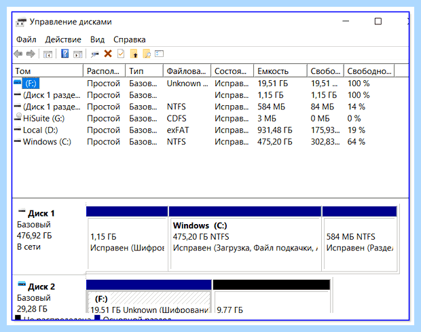Click the 175,93... free space cell

pyautogui.click(x=325, y=130)
